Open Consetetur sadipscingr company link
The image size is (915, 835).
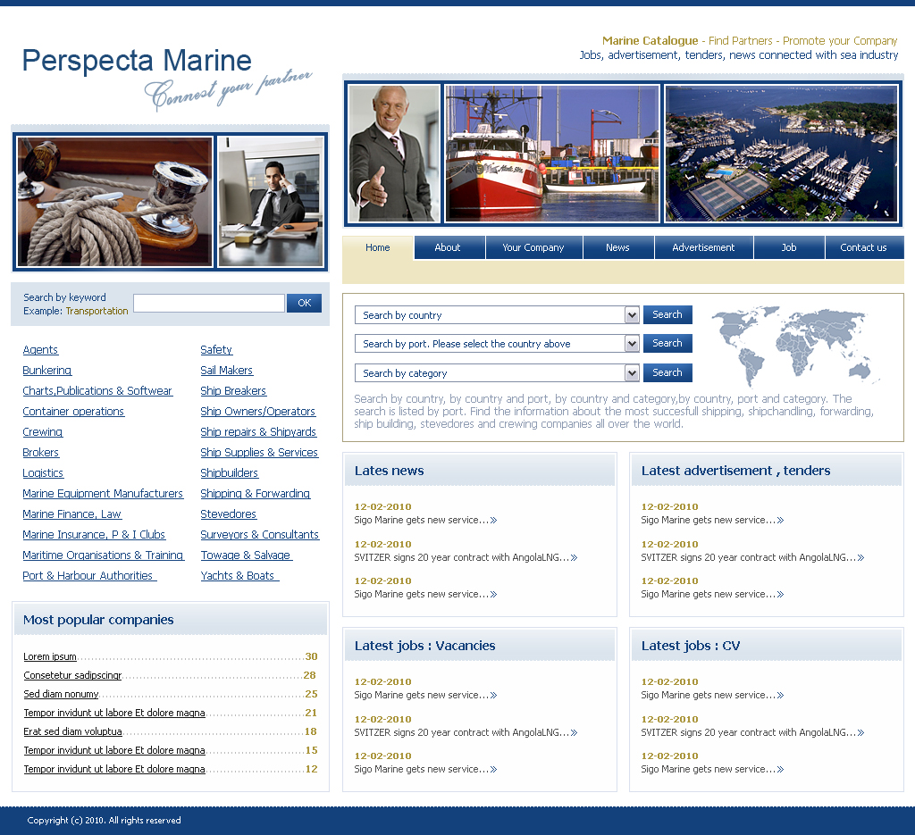pos(73,675)
